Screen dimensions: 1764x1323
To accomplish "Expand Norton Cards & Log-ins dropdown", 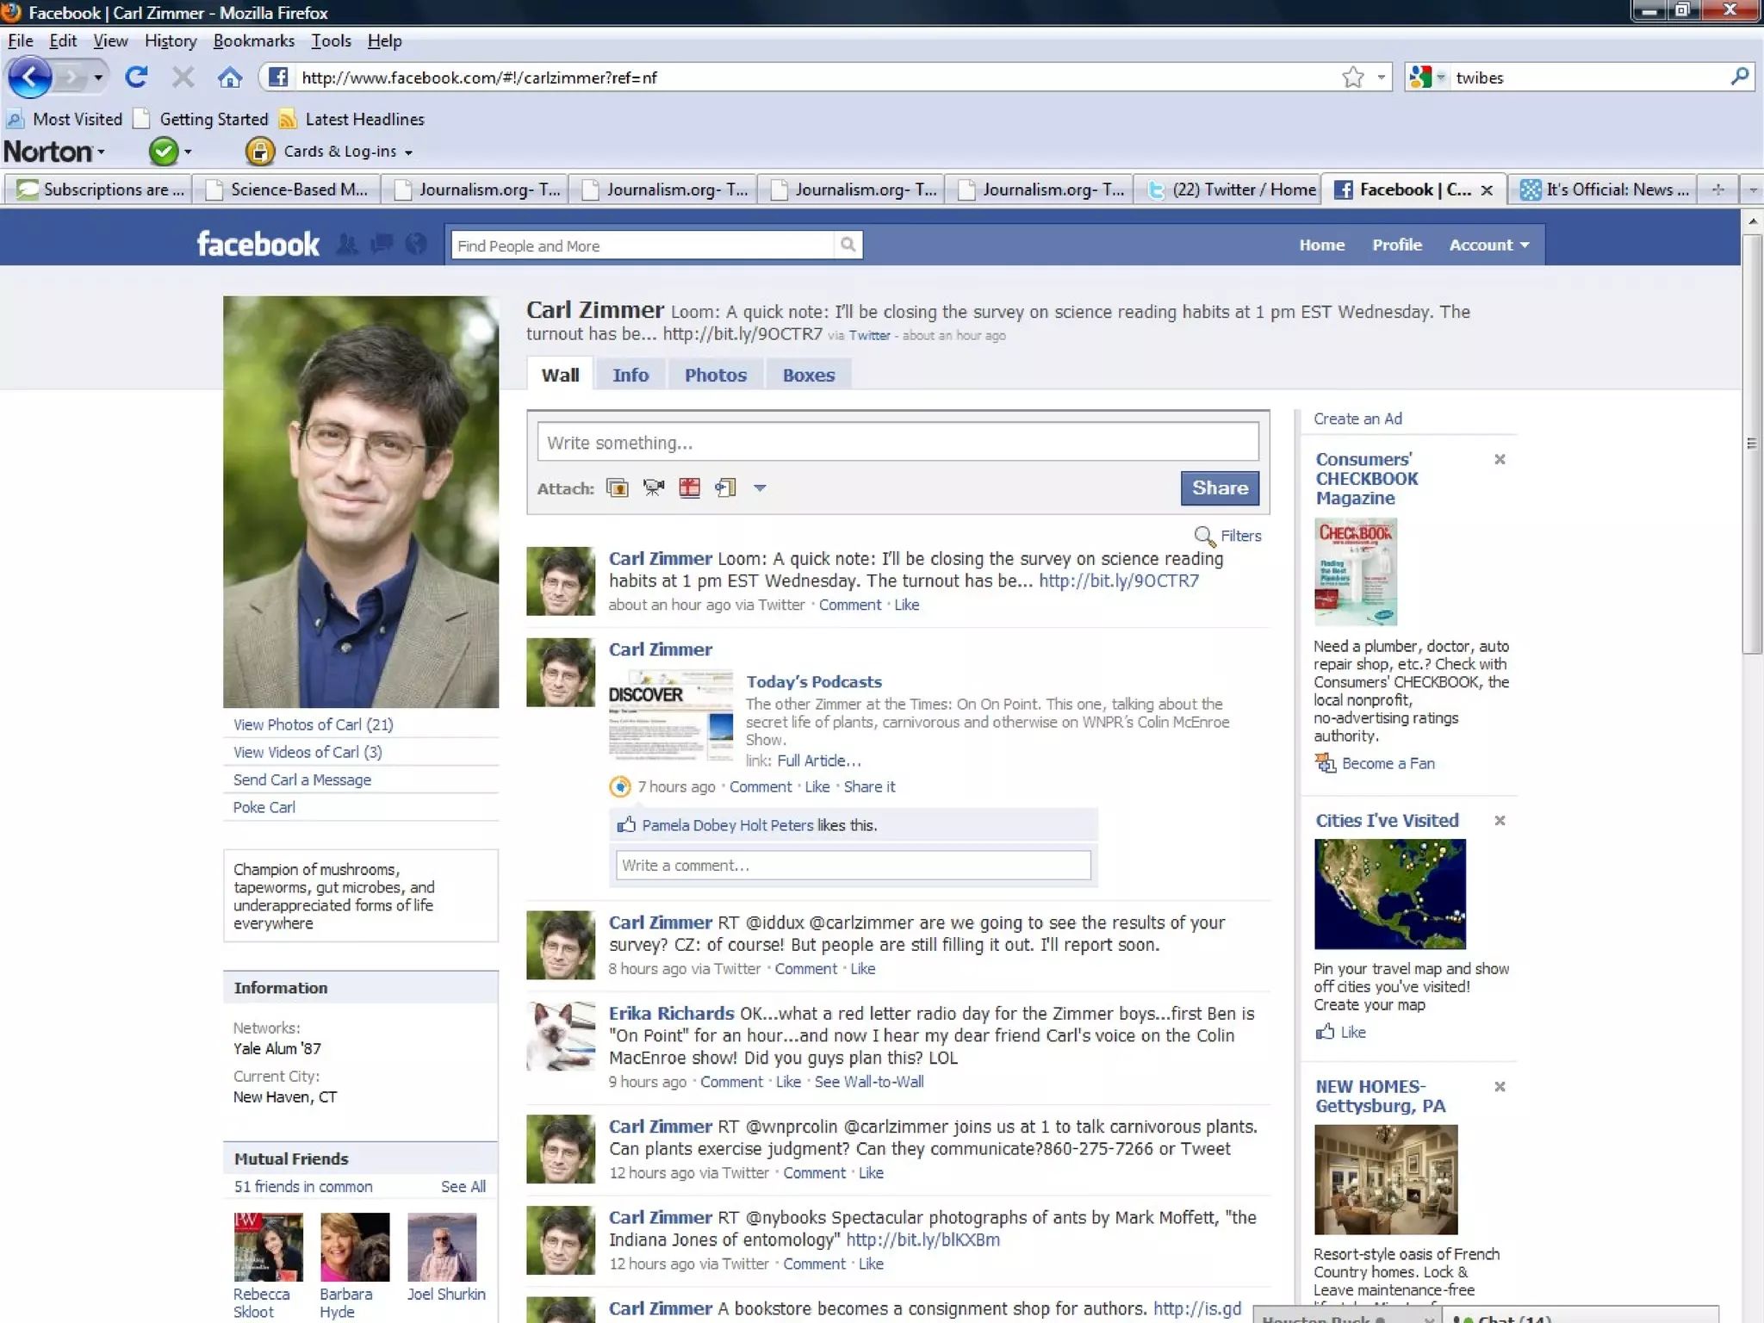I will [408, 152].
